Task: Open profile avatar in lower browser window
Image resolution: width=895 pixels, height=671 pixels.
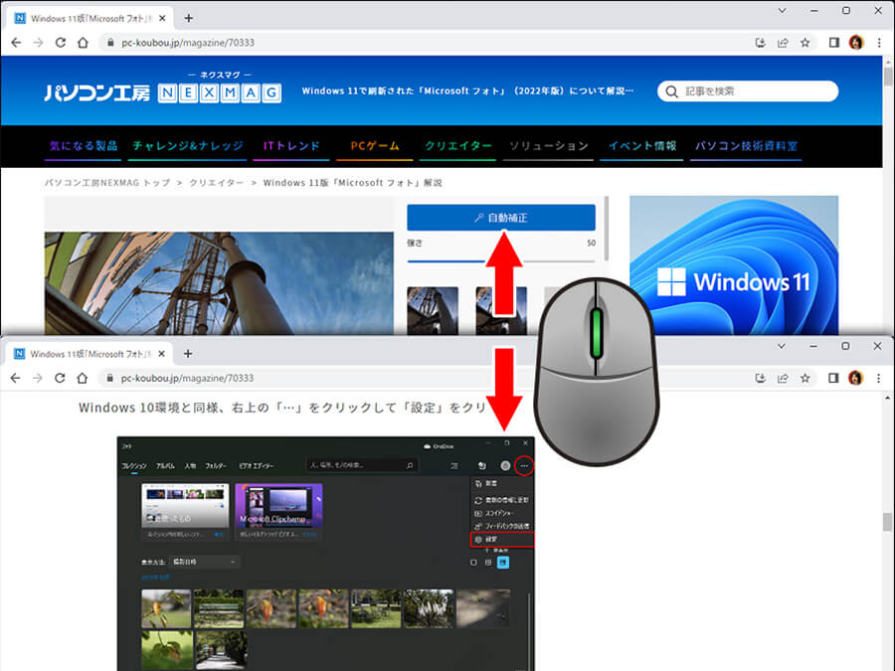Action: point(855,378)
